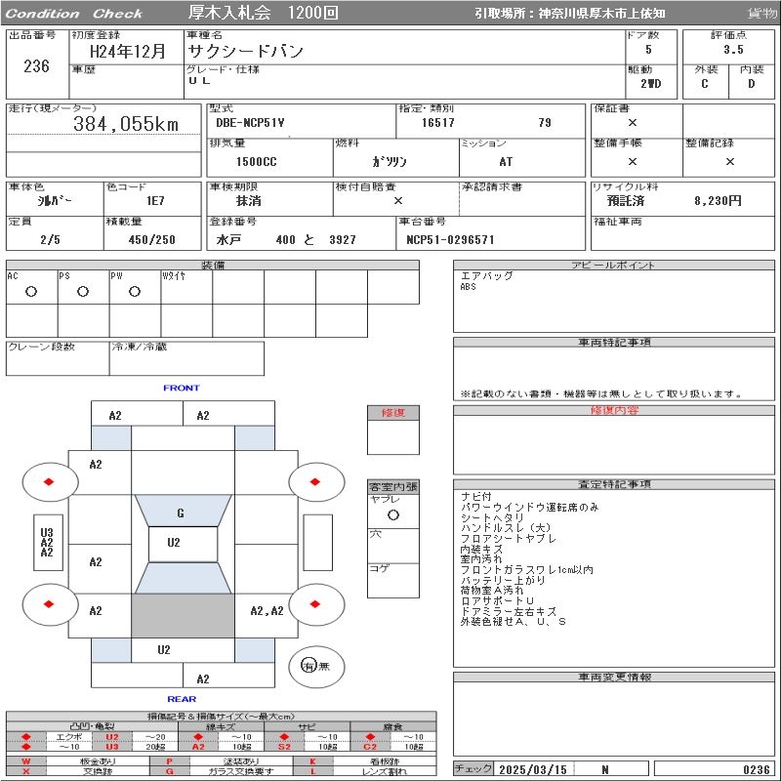The image size is (781, 781).
Task: Click the PW equipment circle mark
Action: click(x=135, y=291)
